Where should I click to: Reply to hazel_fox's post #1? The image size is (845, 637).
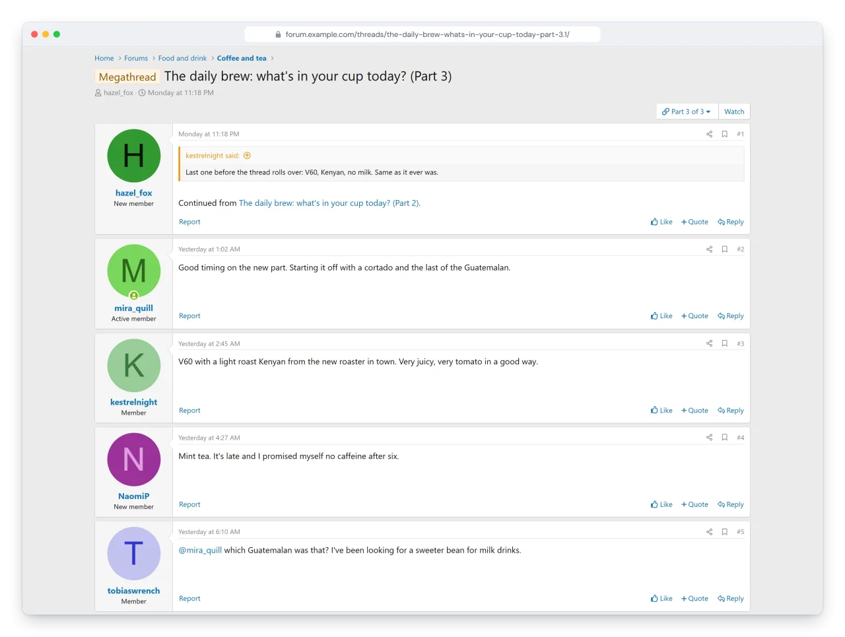click(731, 222)
